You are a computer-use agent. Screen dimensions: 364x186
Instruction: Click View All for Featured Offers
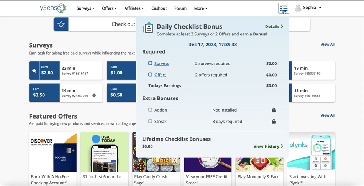tap(328, 115)
